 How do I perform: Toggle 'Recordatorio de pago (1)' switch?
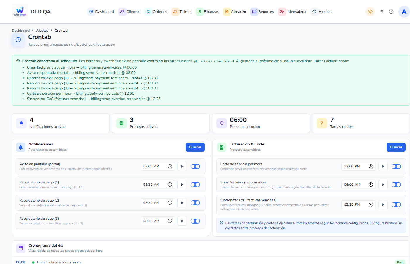195,185
